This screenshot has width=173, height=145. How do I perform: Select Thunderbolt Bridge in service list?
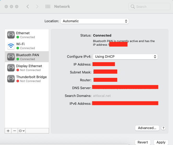(31, 79)
